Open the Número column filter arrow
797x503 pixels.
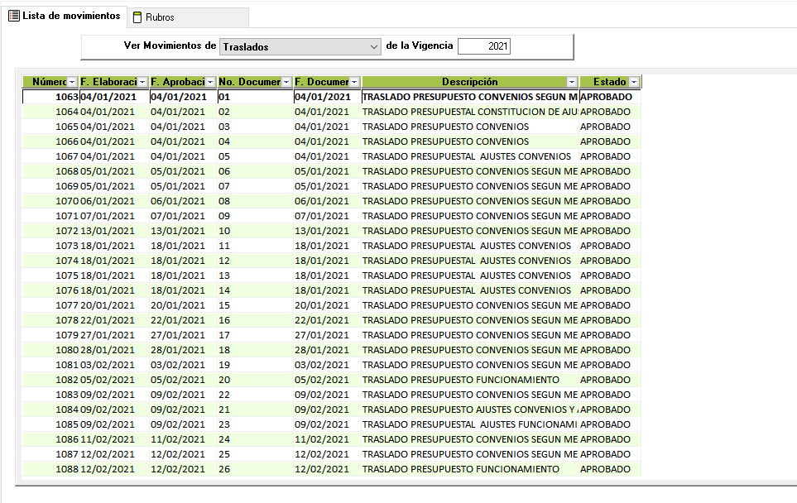[x=72, y=83]
